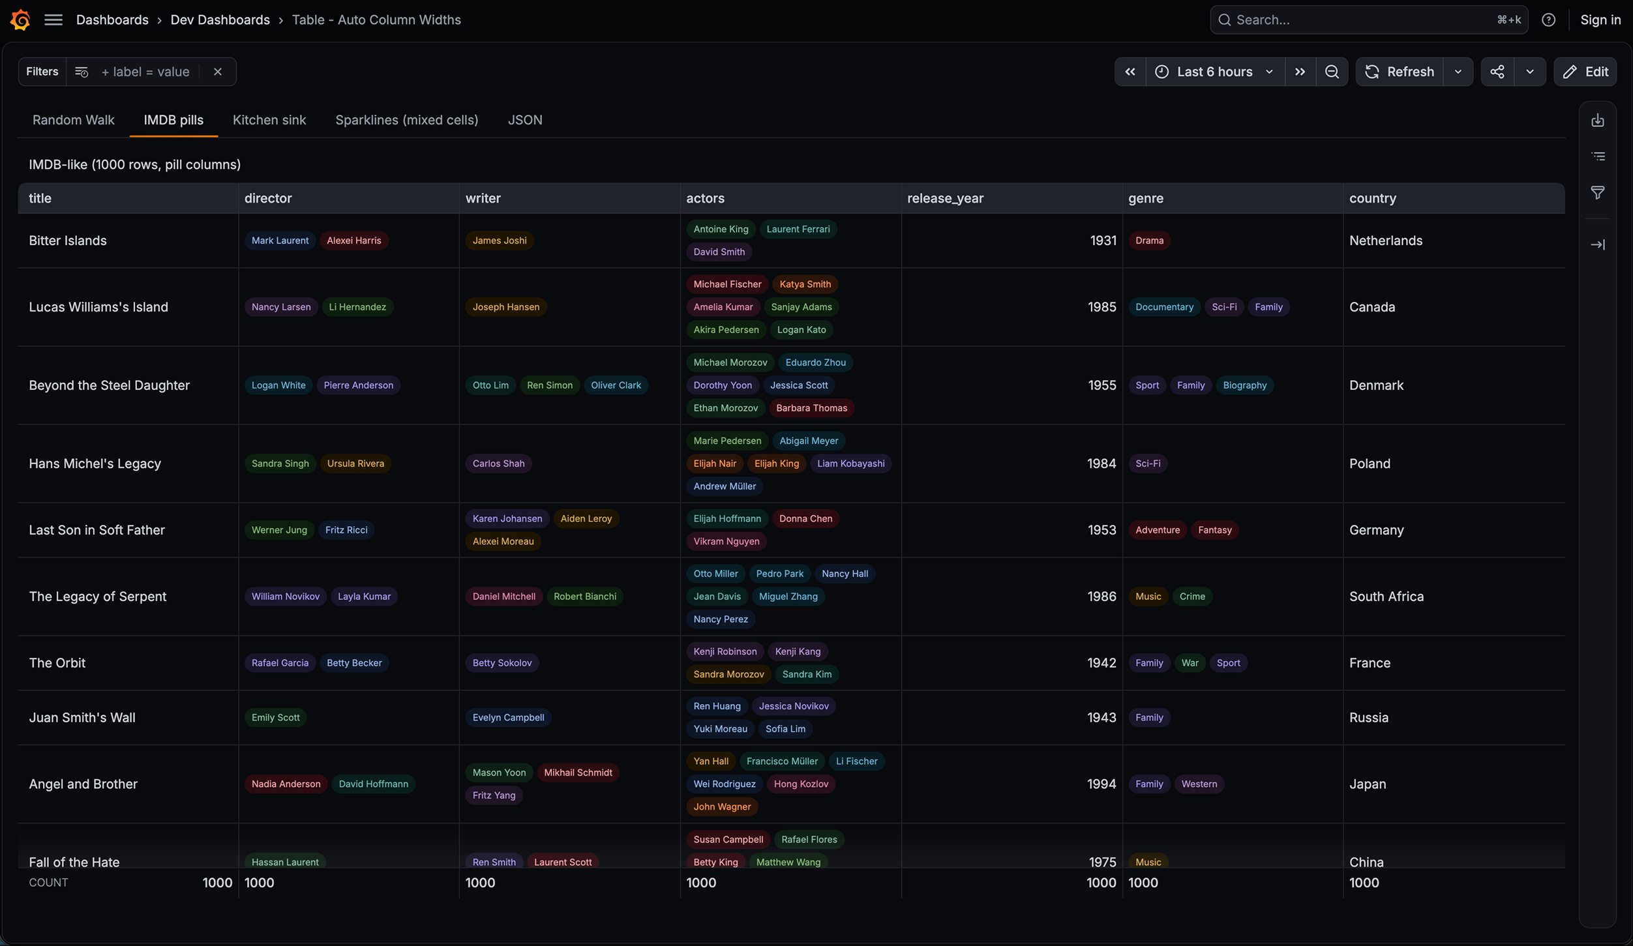Screen dimensions: 1633x946
Task: Click the Refresh button
Action: tap(1400, 72)
